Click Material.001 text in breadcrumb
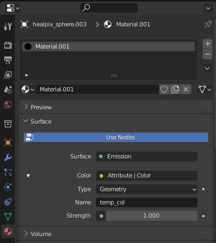Screen dimensions: 216x243 (x=133, y=24)
